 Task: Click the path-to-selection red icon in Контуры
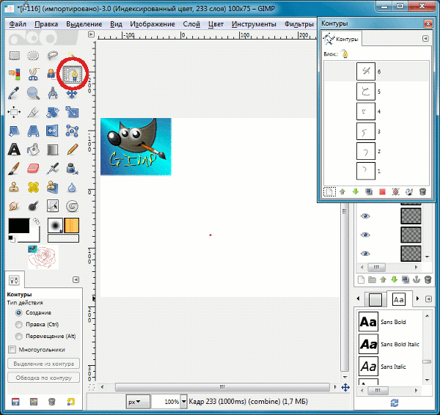point(382,192)
